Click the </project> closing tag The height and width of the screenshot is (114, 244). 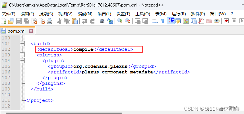(39, 100)
